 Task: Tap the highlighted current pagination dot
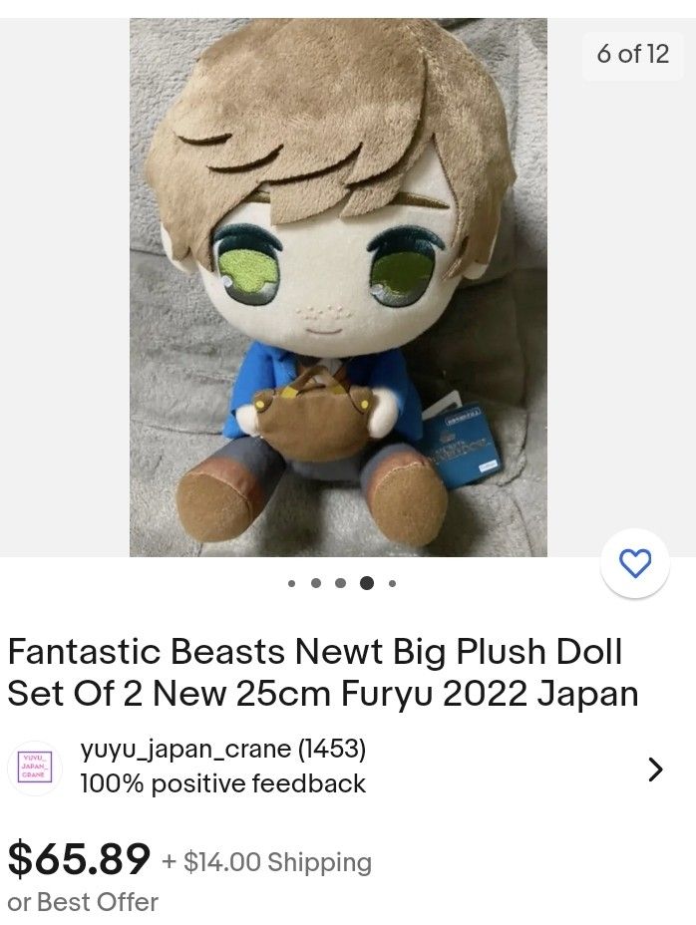point(367,583)
